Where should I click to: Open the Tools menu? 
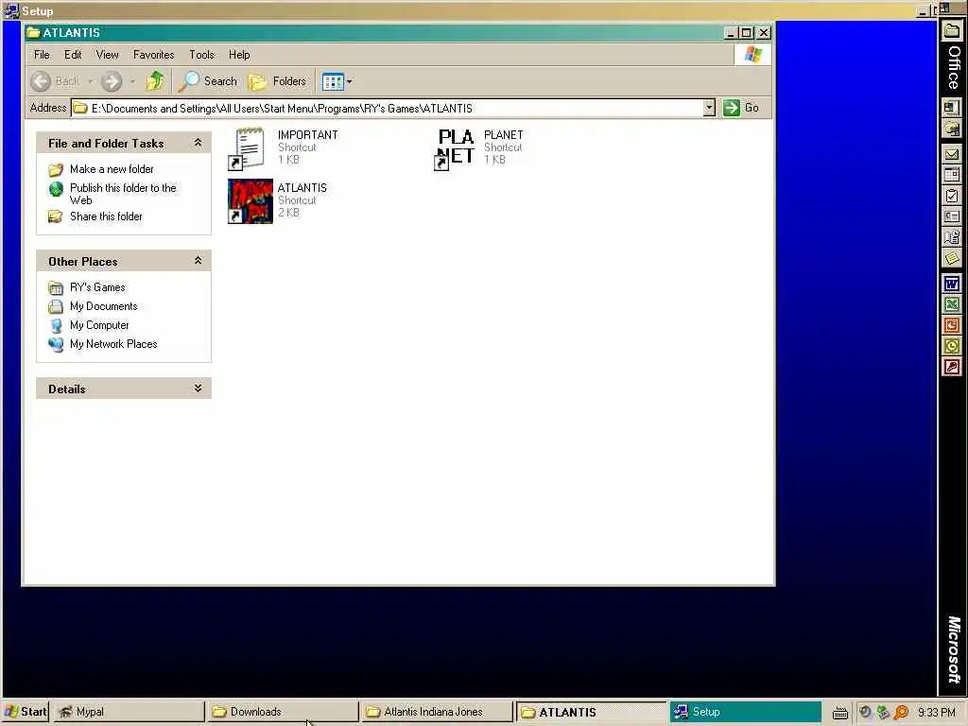coord(201,54)
